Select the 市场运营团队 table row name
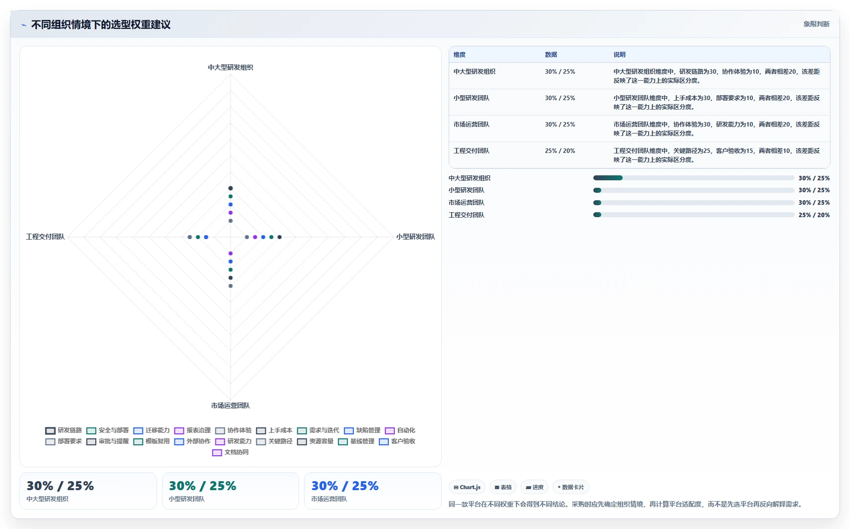Image resolution: width=850 pixels, height=529 pixels. pos(472,125)
